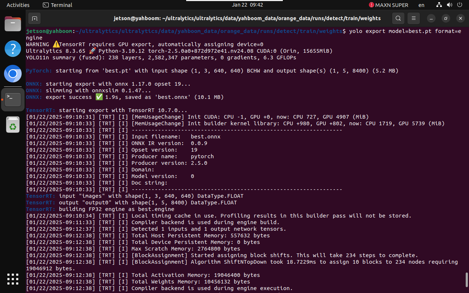Open the Files app in the dock
Screen dimensions: 469x293
click(x=13, y=24)
